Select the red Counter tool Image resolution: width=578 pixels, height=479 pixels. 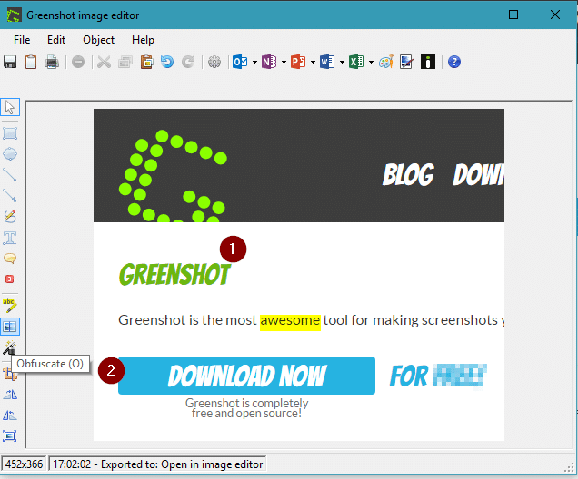tap(10, 279)
